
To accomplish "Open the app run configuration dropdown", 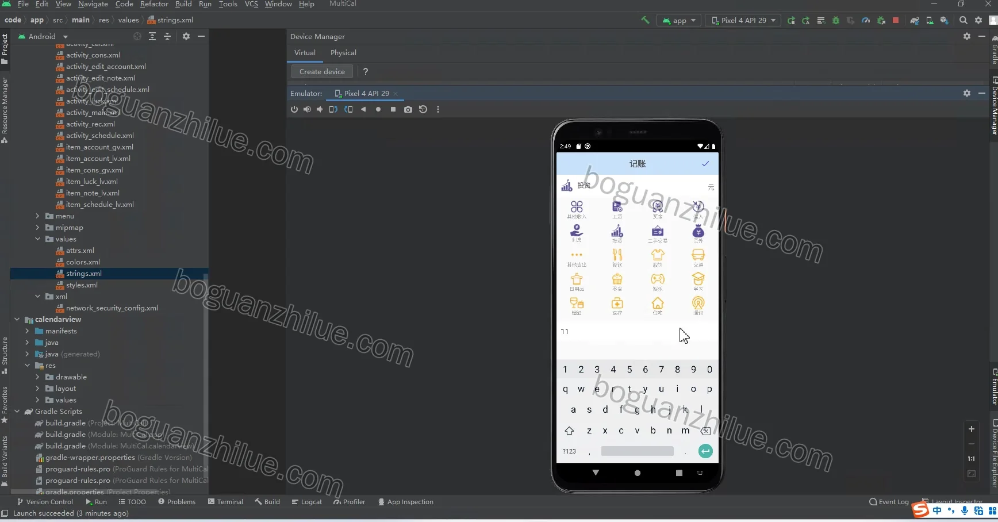I will [x=679, y=20].
